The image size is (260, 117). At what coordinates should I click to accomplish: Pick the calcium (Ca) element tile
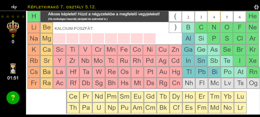pos(46,50)
